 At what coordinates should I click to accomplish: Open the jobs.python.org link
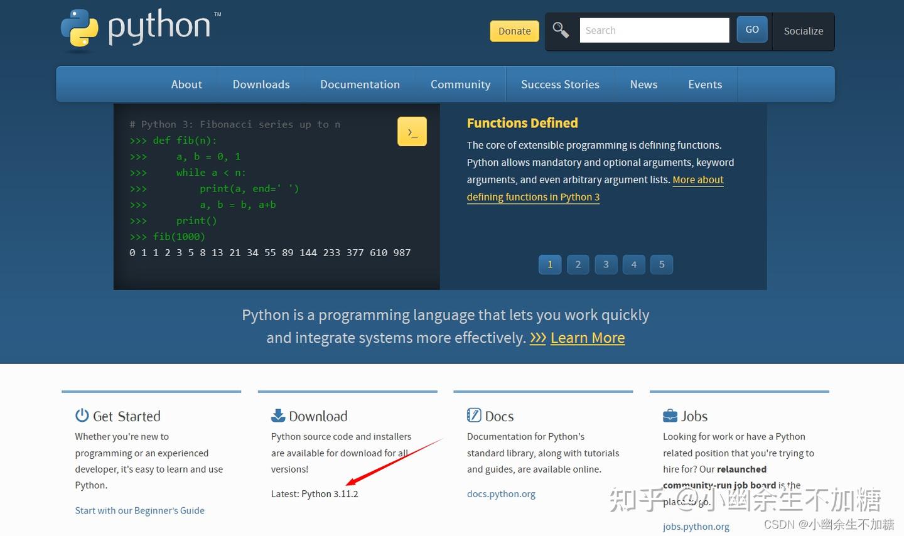coord(696,526)
